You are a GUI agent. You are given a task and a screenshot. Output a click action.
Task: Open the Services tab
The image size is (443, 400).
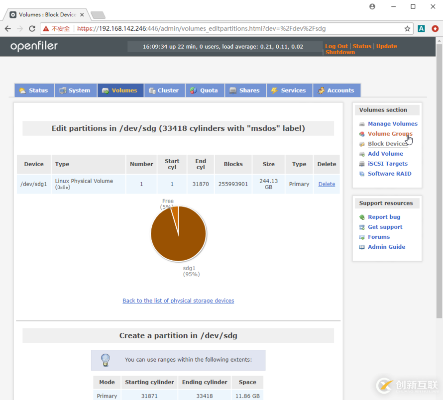(289, 91)
